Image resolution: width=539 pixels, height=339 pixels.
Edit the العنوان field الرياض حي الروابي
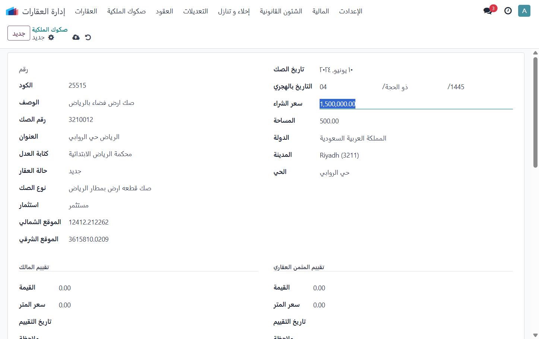pyautogui.click(x=163, y=137)
